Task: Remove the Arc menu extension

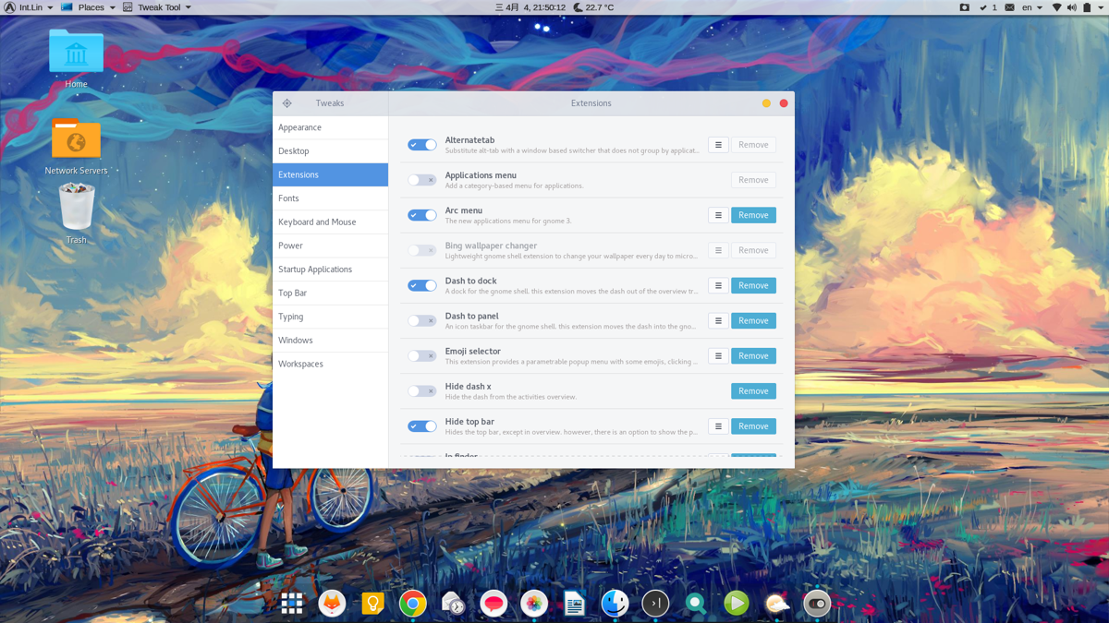Action: [x=753, y=215]
